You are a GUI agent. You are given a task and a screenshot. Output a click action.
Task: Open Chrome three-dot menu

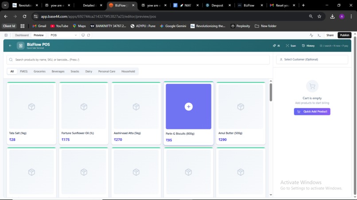coord(351,16)
